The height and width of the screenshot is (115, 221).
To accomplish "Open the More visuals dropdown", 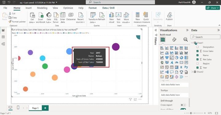I will pos(126,18).
